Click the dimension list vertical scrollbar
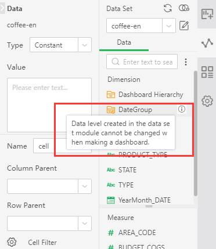This screenshot has height=249, width=216. [196, 133]
